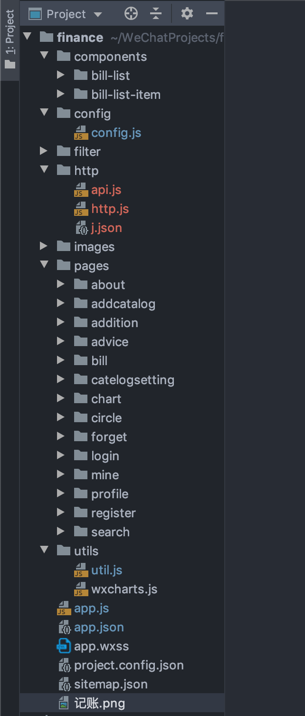The height and width of the screenshot is (716, 305).
Task: Open the gear settings icon in the Project panel
Action: 187,14
